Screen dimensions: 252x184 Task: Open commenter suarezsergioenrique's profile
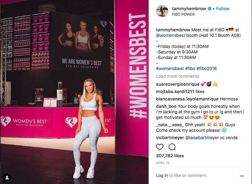coord(178,84)
